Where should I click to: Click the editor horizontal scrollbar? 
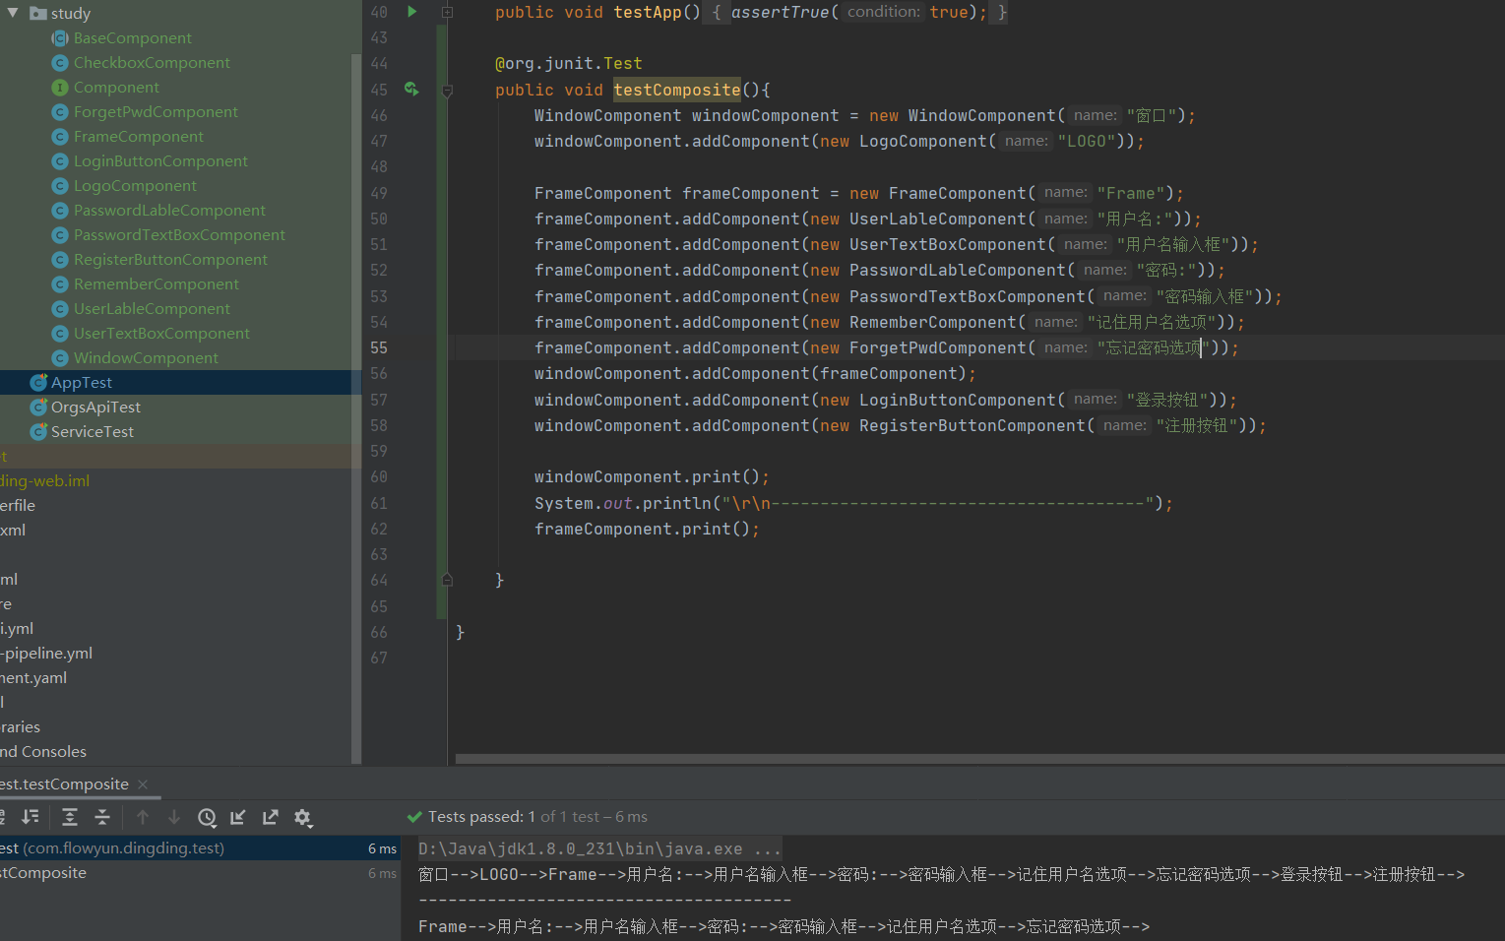(x=978, y=759)
